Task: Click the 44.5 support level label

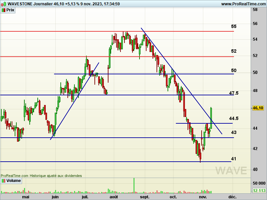Action: 234,118
